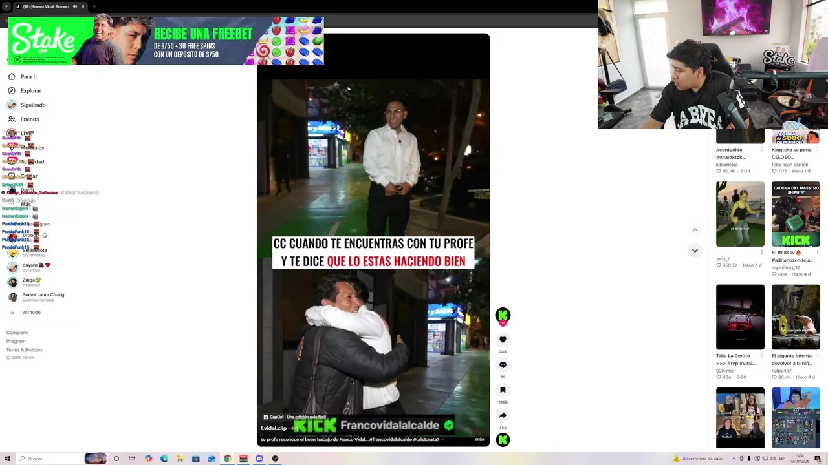Open f.vidal.clip profile name on video
828x465 pixels.
pyautogui.click(x=274, y=428)
